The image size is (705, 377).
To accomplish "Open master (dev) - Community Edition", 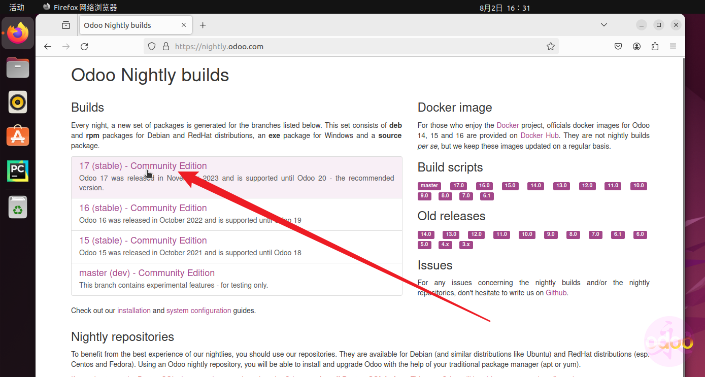I will (147, 273).
